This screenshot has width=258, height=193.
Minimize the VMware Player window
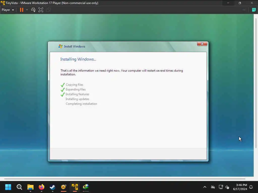[x=228, y=3]
